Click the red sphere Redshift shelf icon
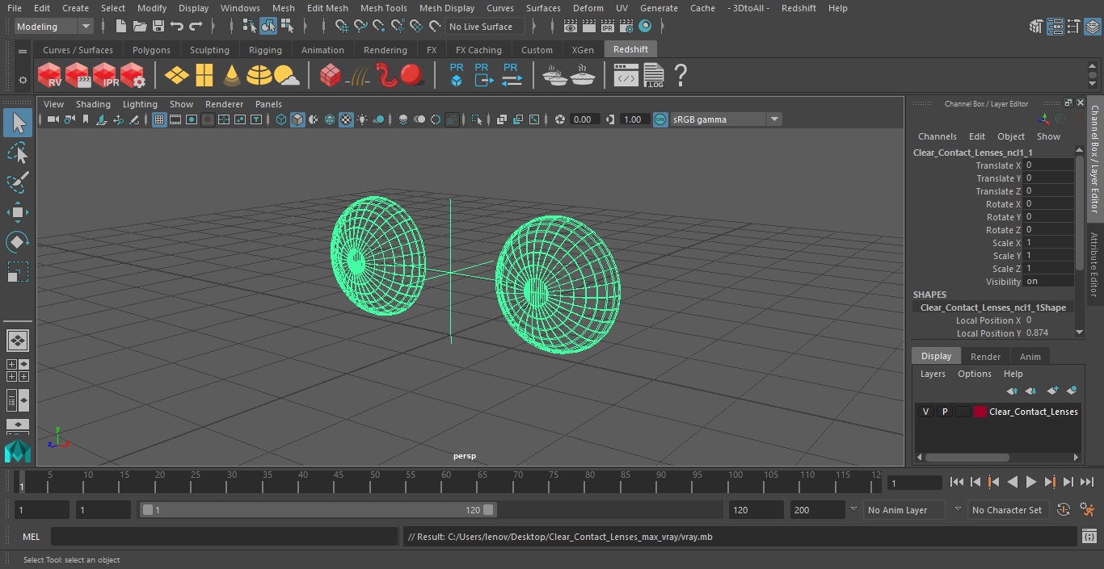 pos(412,75)
